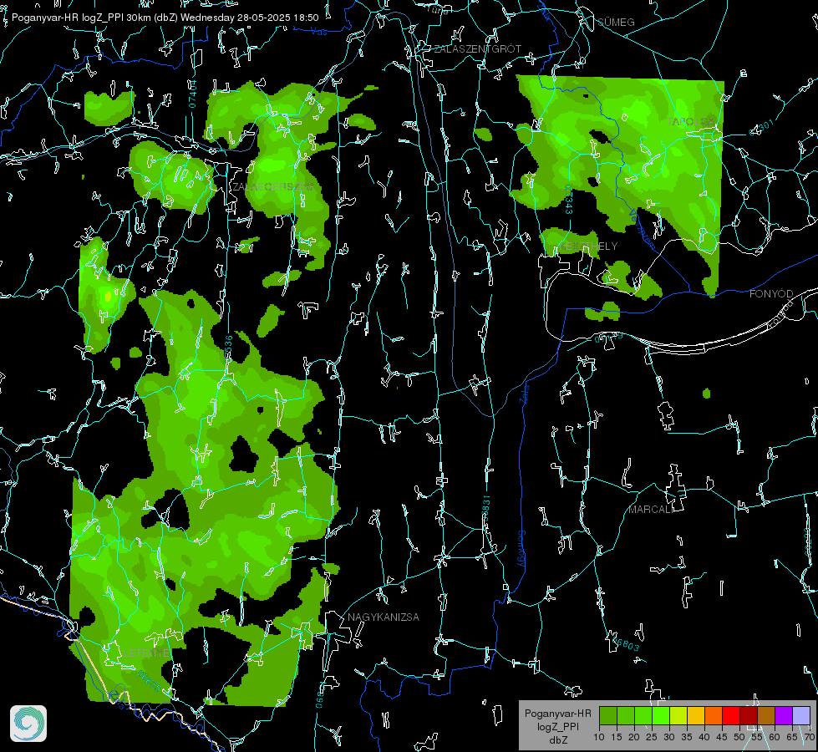Click the SÜMEG city label
The height and width of the screenshot is (752, 818).
point(616,22)
